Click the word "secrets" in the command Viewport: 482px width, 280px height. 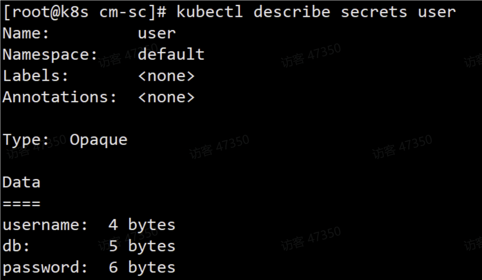click(x=374, y=12)
